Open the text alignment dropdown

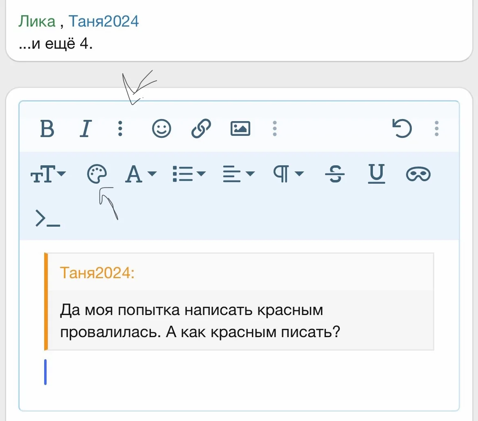tap(238, 175)
